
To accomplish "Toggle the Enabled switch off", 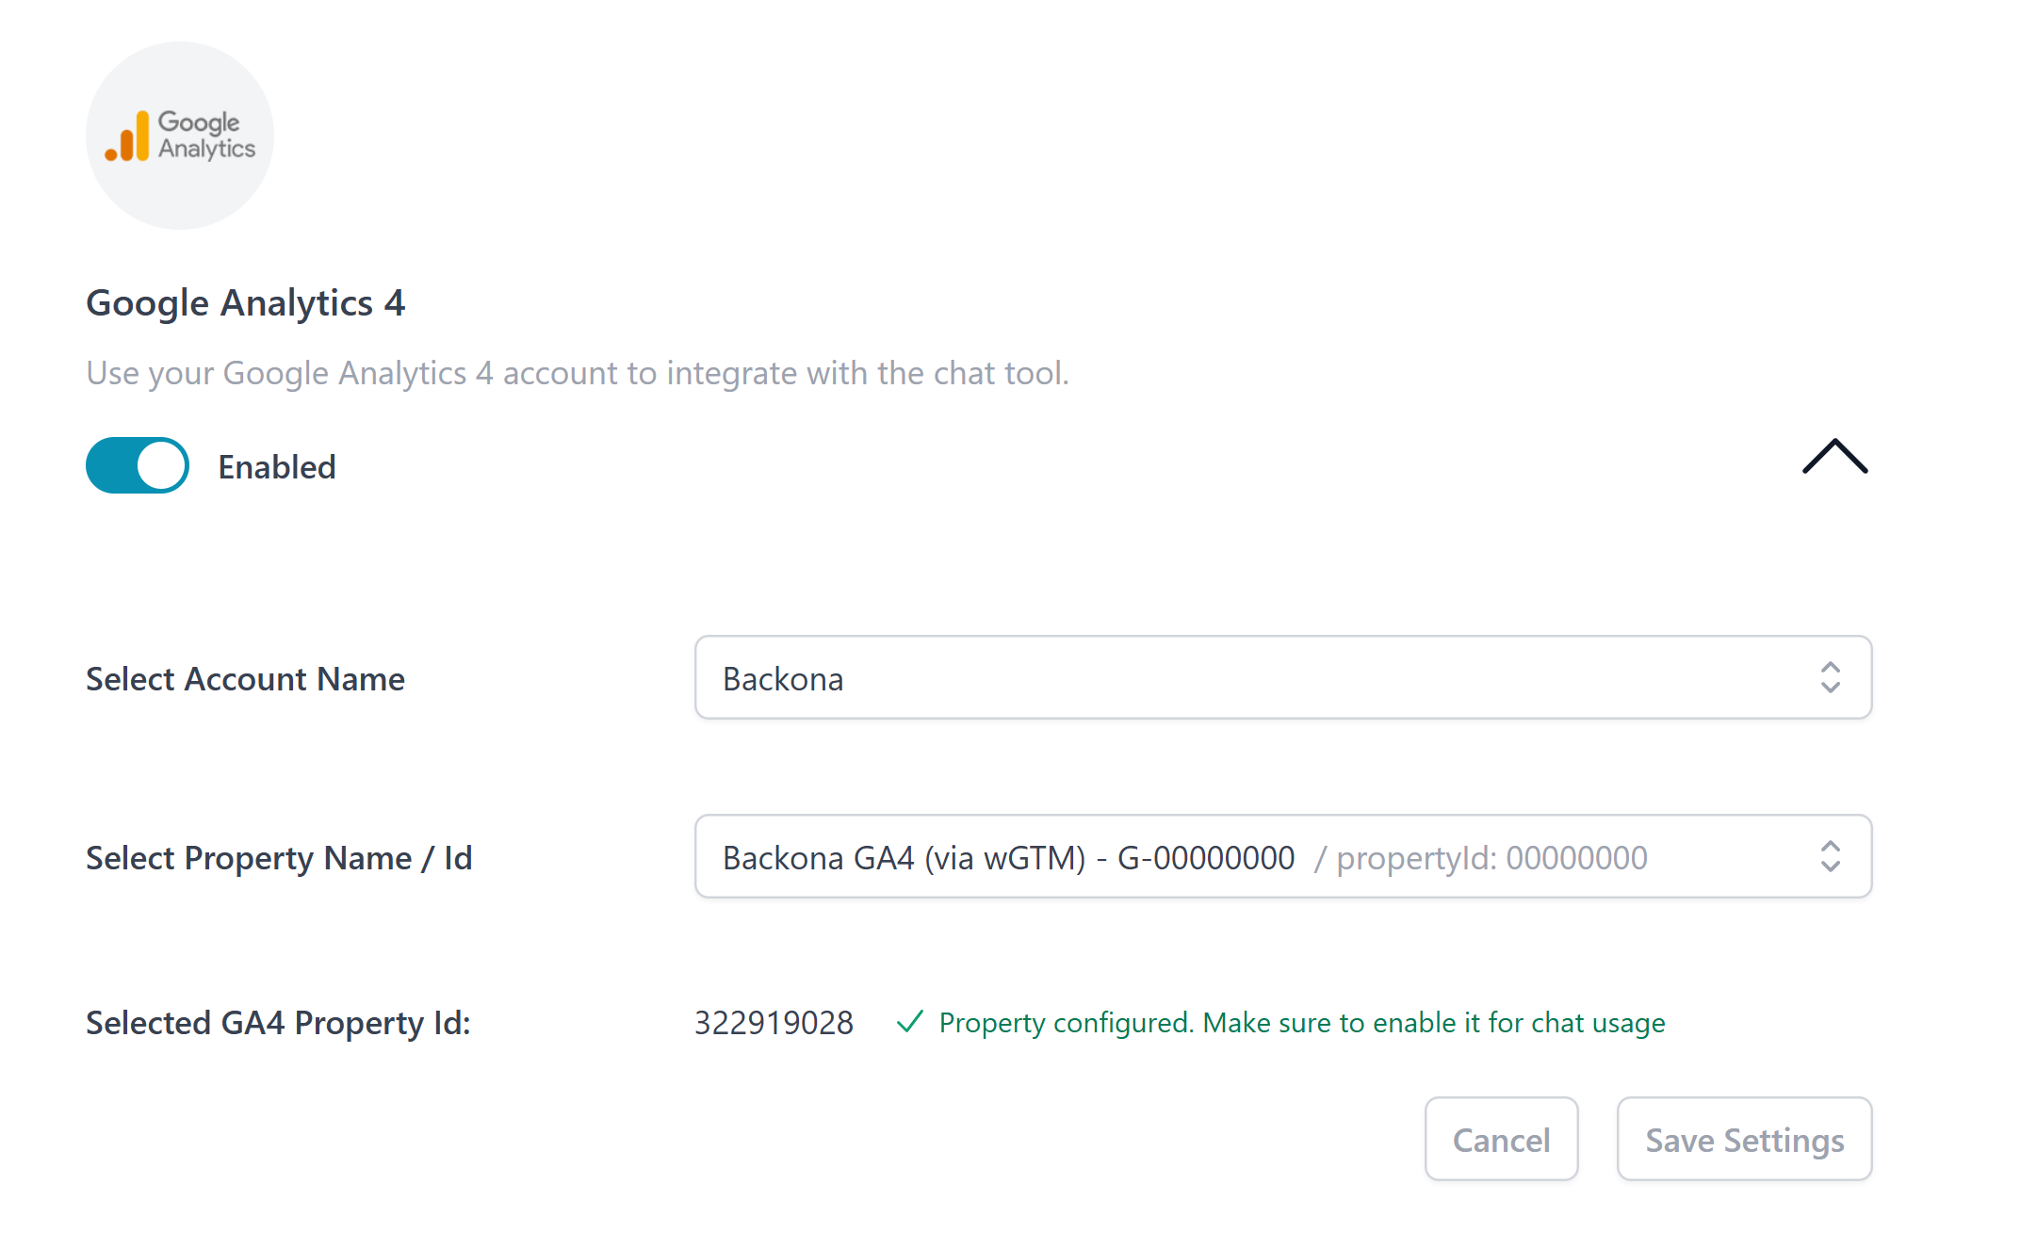I will tap(138, 465).
